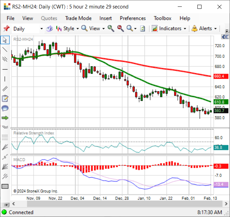Select the horizontal line tool
Viewport: 230px width, 217px height.
pyautogui.click(x=5, y=69)
